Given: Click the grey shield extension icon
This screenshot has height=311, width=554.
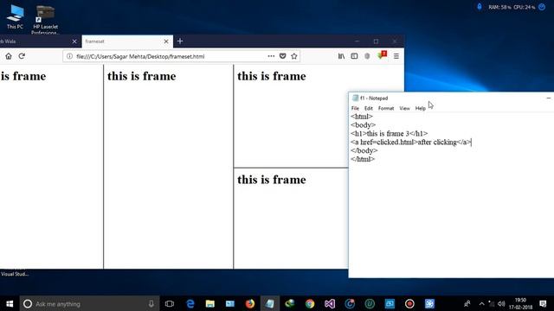Looking at the screenshot, I should (367, 56).
